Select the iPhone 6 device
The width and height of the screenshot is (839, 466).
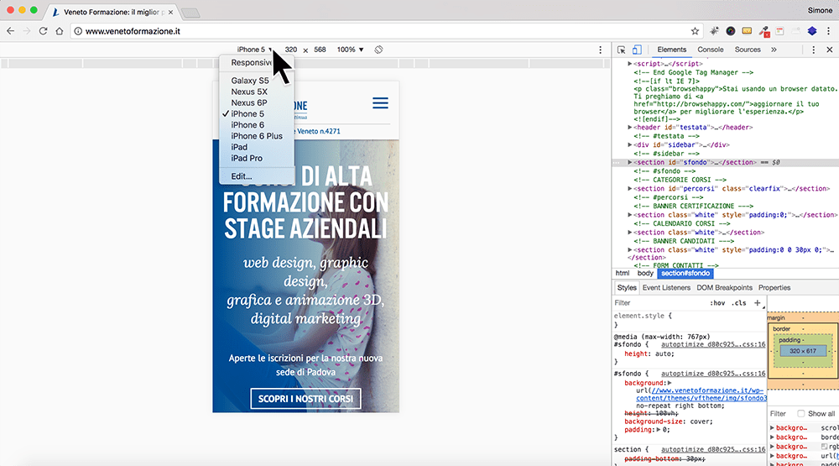[248, 125]
